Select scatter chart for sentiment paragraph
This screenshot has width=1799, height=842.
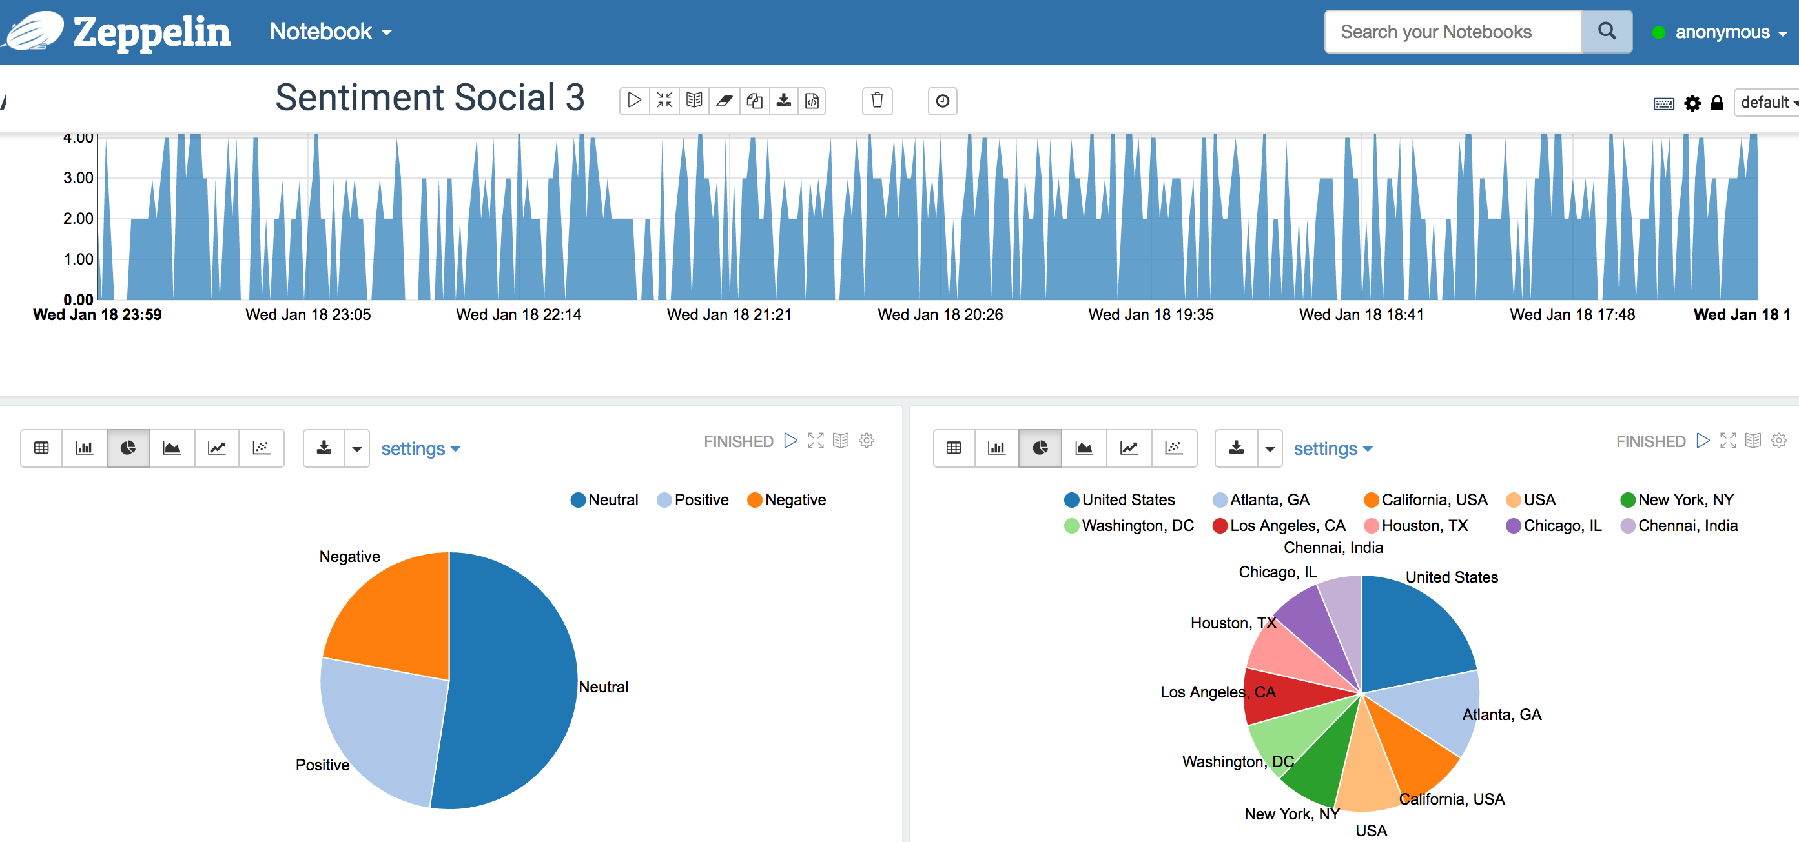(x=261, y=448)
